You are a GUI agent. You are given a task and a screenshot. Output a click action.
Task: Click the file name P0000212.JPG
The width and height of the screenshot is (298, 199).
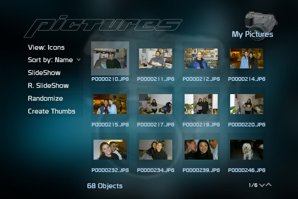coord(201,79)
